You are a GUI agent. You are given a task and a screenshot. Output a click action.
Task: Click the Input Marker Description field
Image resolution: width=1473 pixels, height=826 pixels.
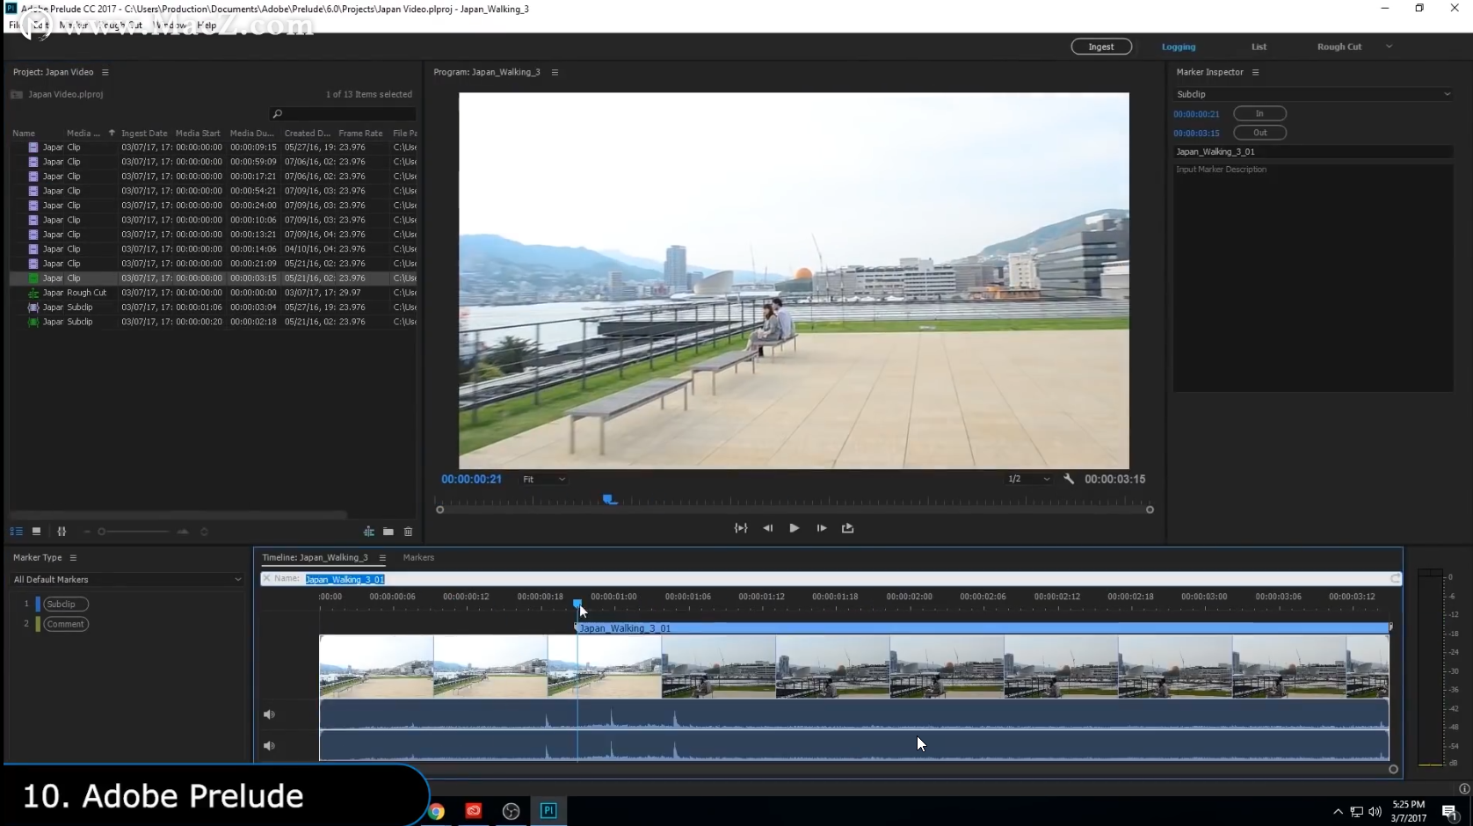[1312, 276]
